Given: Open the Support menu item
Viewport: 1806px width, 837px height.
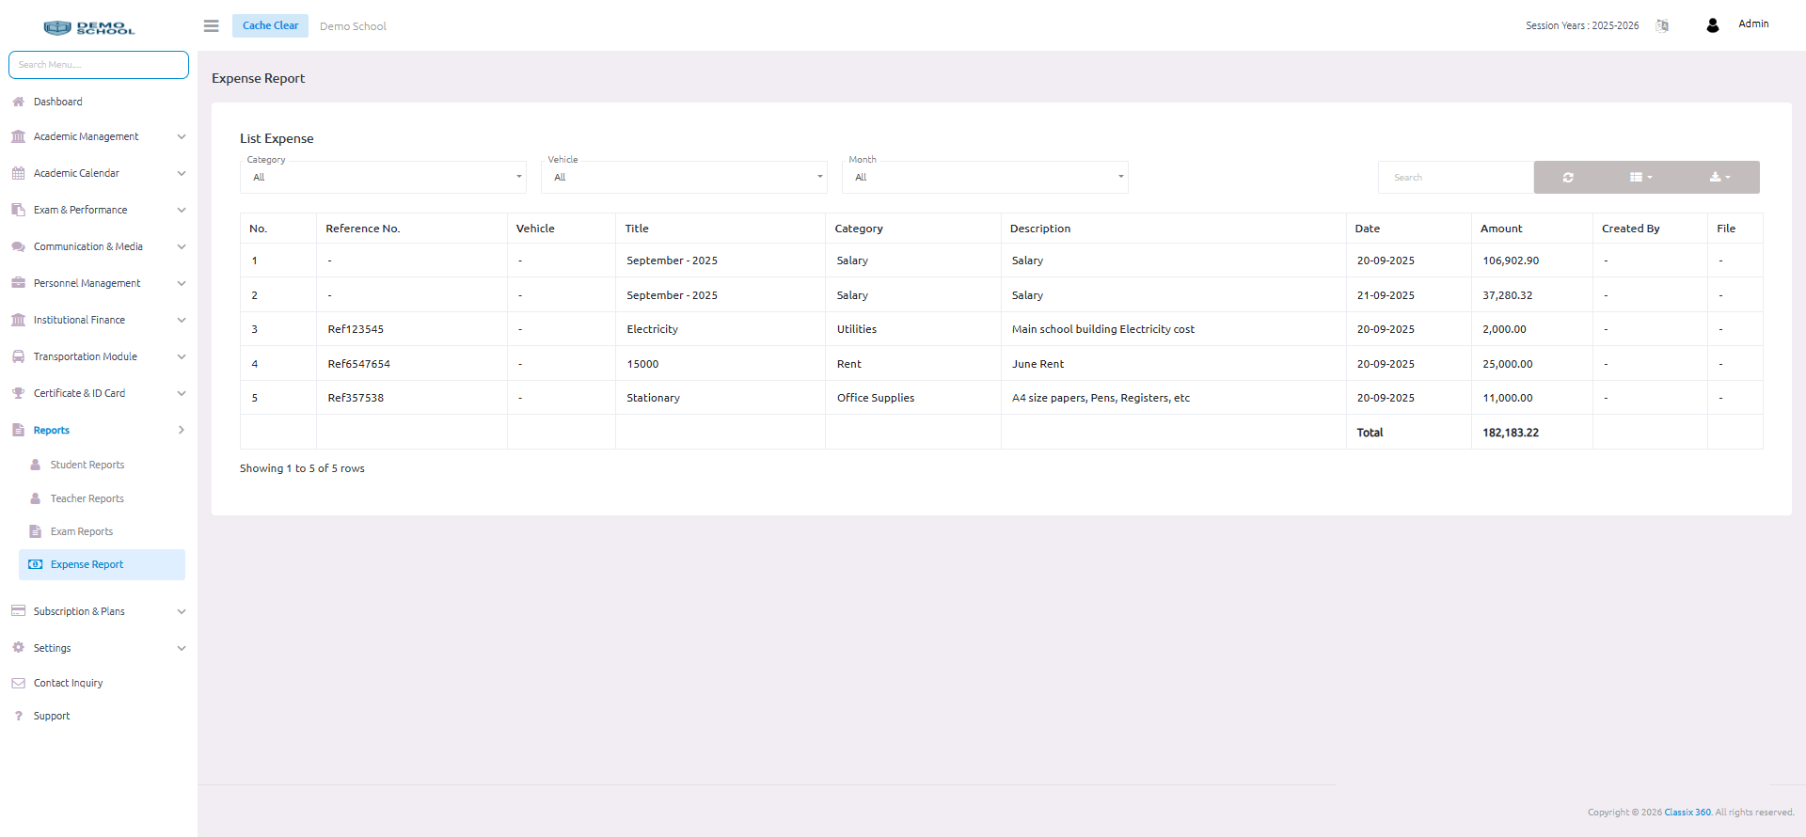Looking at the screenshot, I should (x=52, y=716).
